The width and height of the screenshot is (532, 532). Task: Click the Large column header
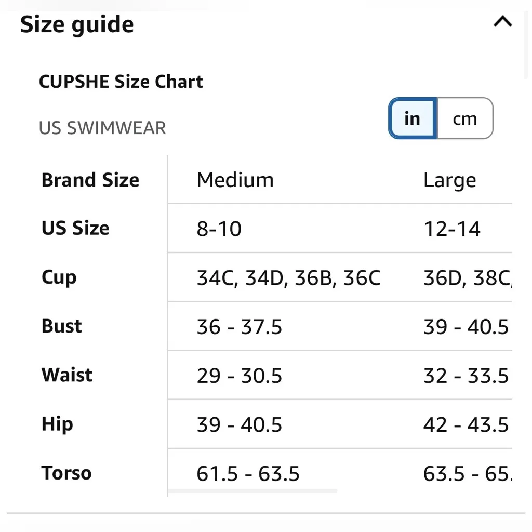click(x=449, y=180)
